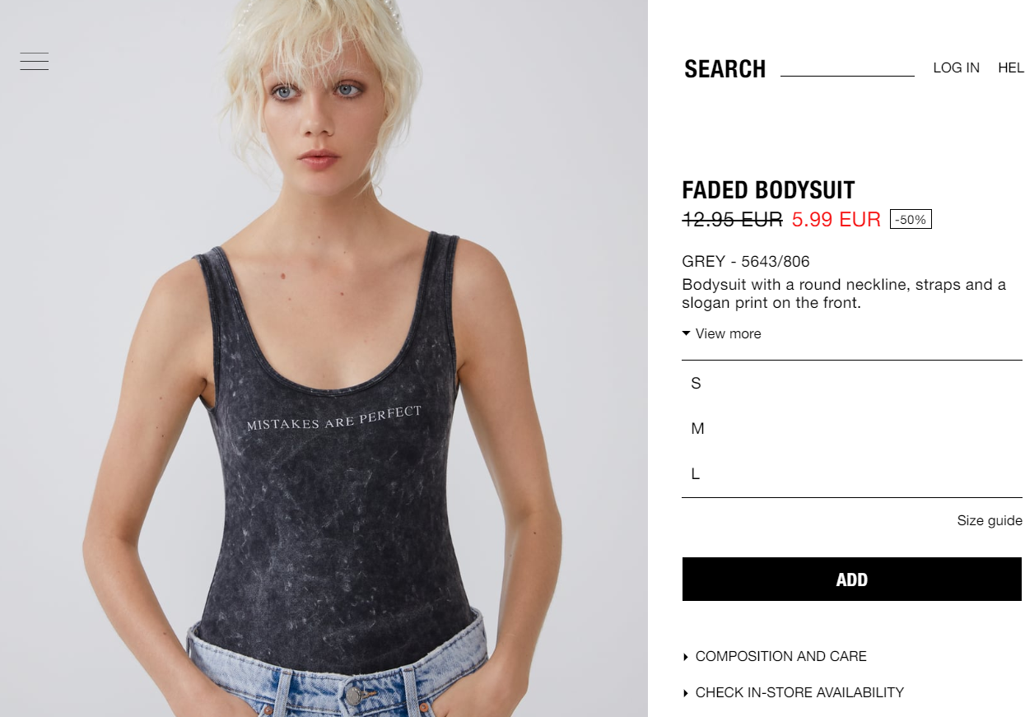Screen dimensions: 1025x717
Task: Click the View more triangle arrow
Action: point(687,333)
